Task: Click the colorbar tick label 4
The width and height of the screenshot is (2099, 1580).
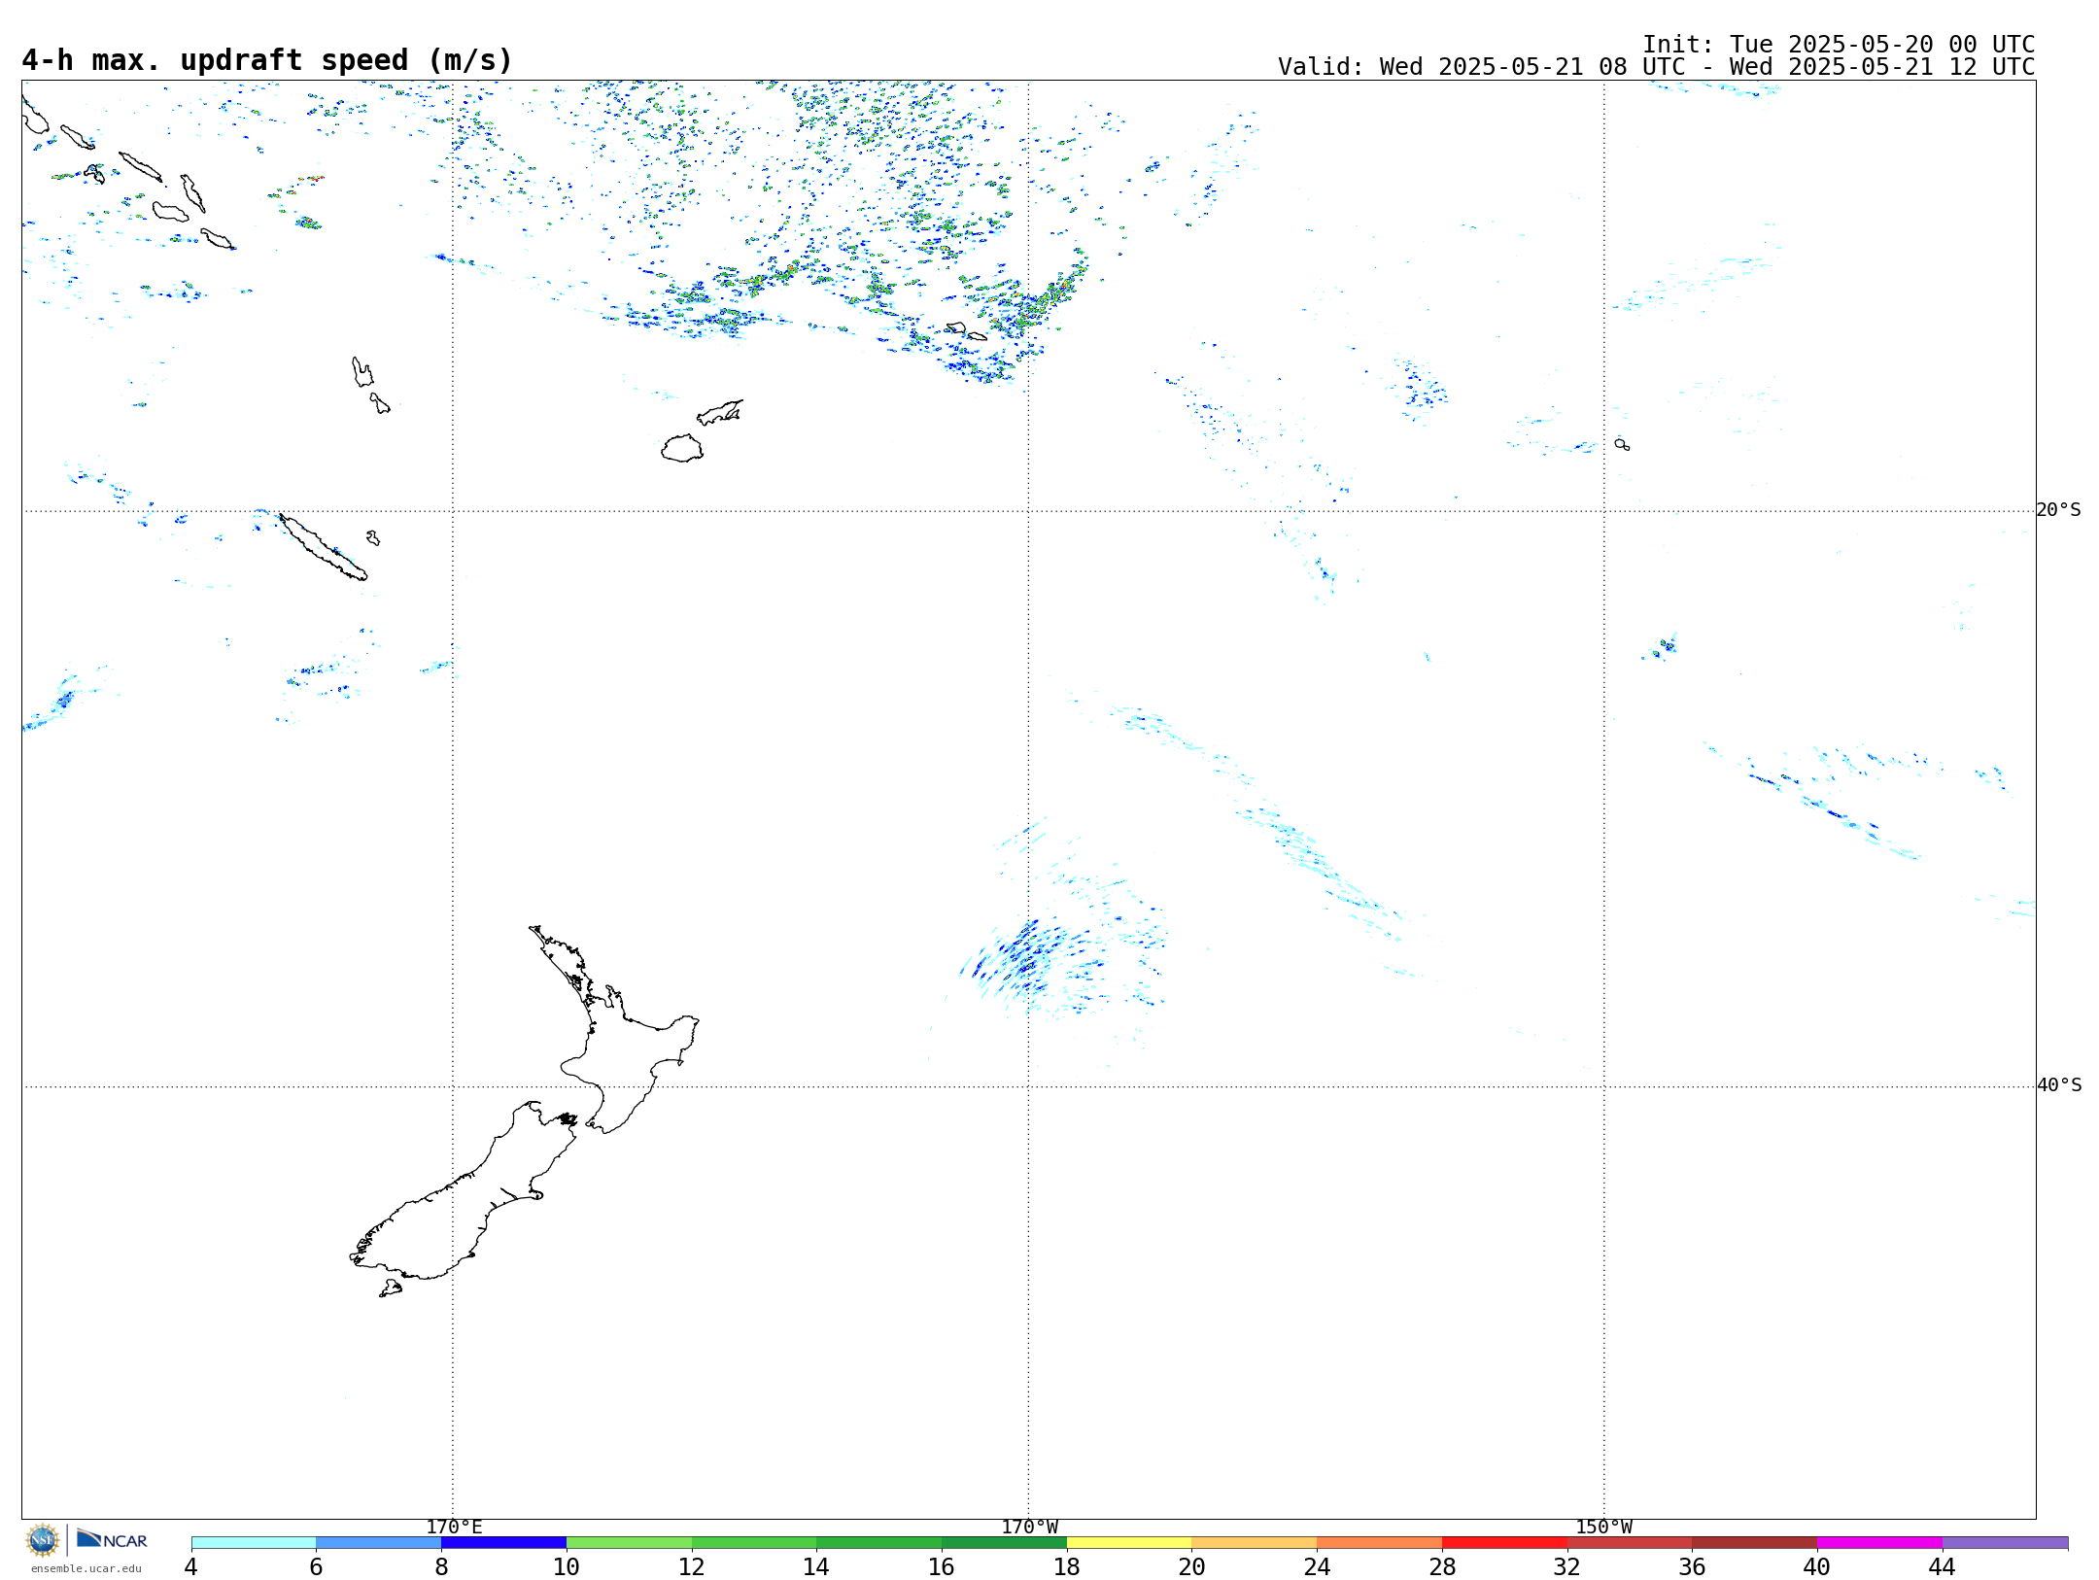Action: point(191,1566)
